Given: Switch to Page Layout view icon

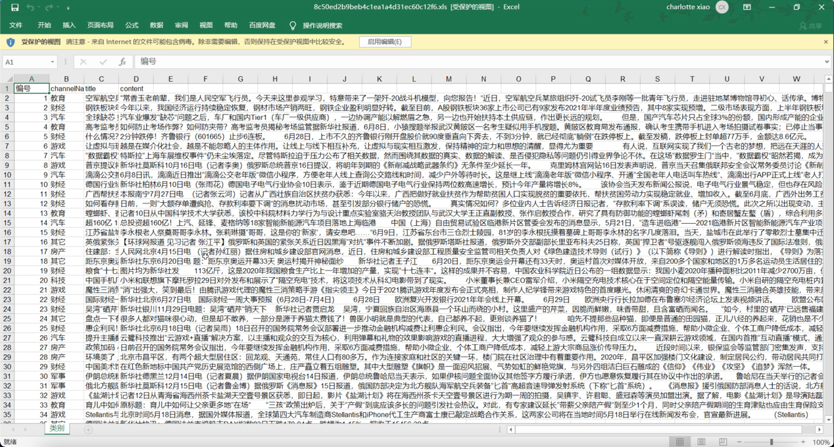Looking at the screenshot, I should [x=701, y=442].
